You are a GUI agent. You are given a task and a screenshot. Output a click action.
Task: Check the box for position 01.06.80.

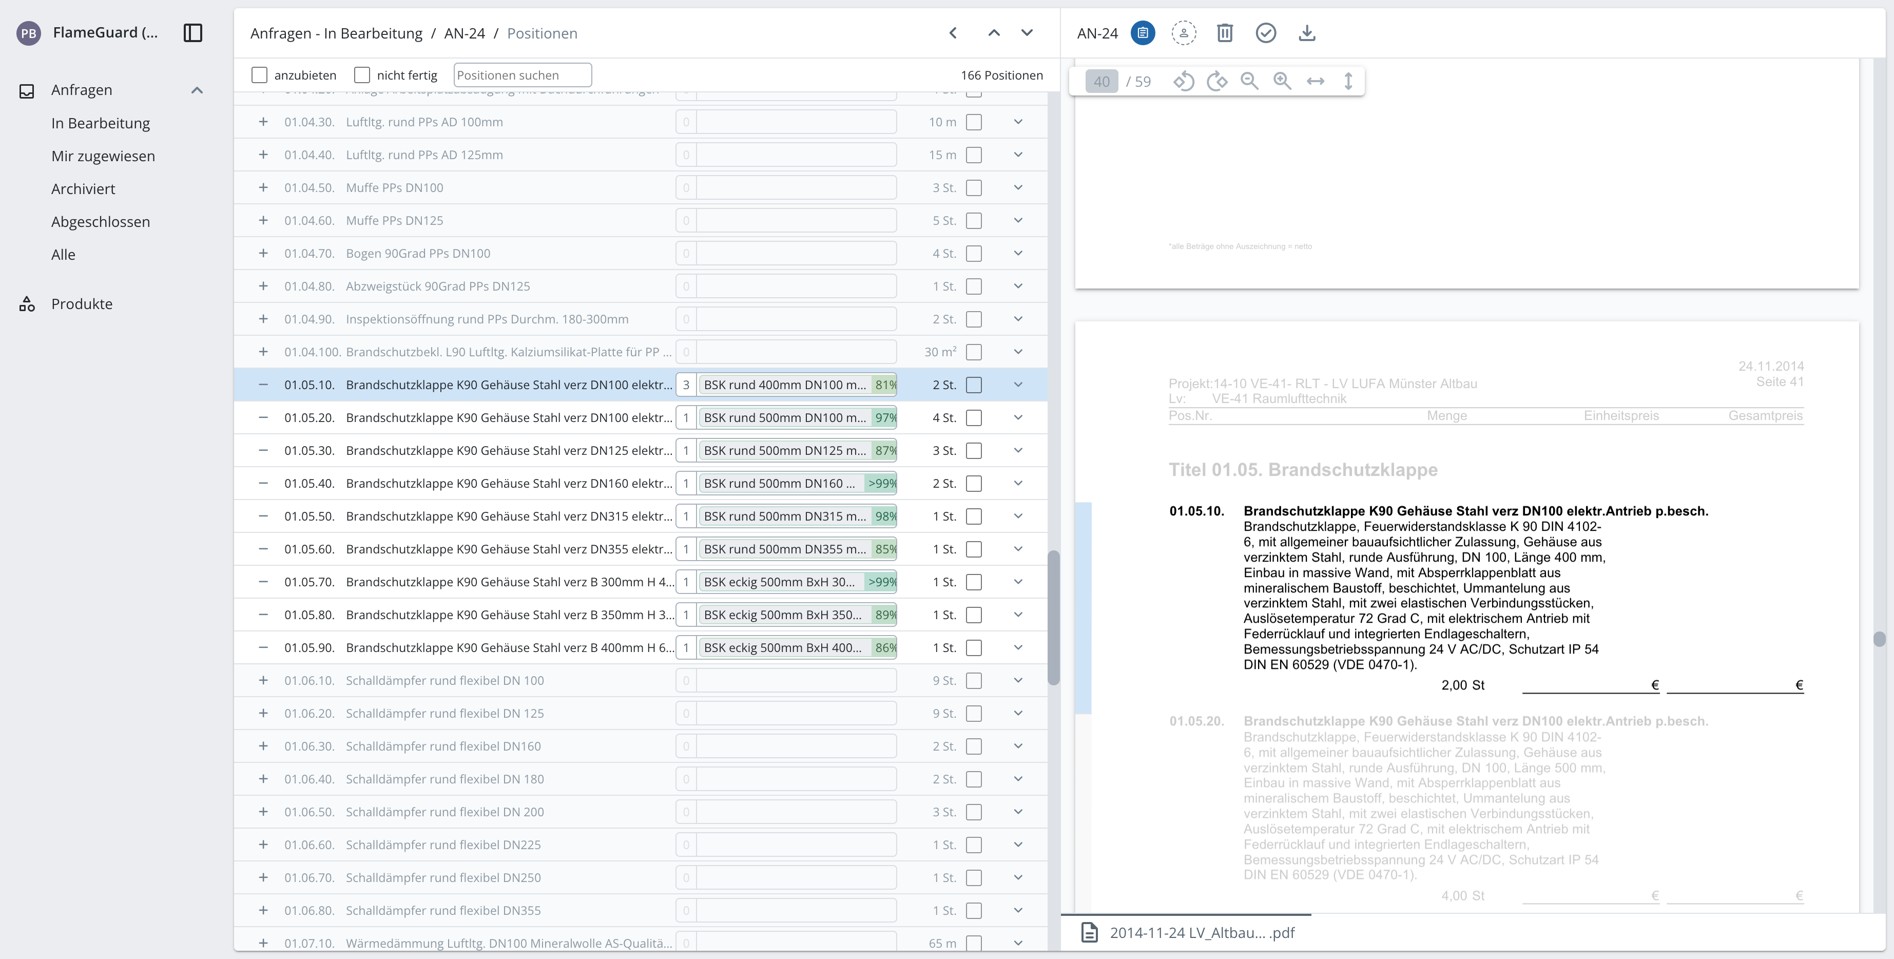point(974,910)
